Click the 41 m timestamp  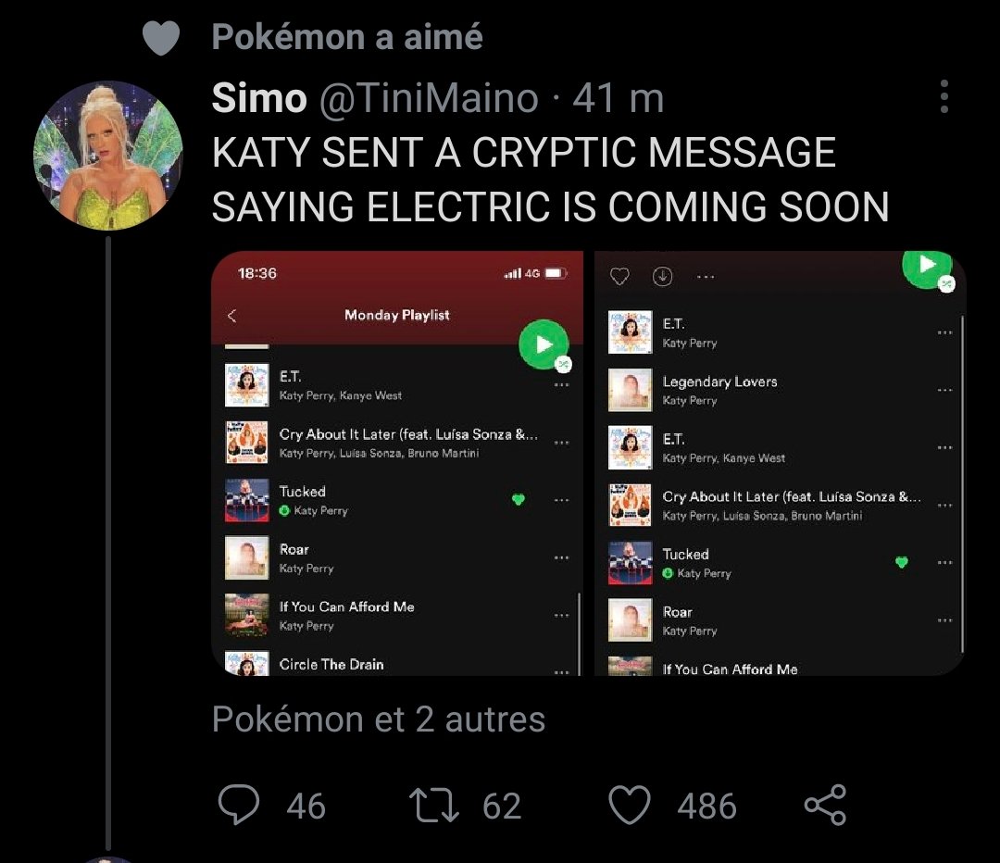click(x=618, y=98)
